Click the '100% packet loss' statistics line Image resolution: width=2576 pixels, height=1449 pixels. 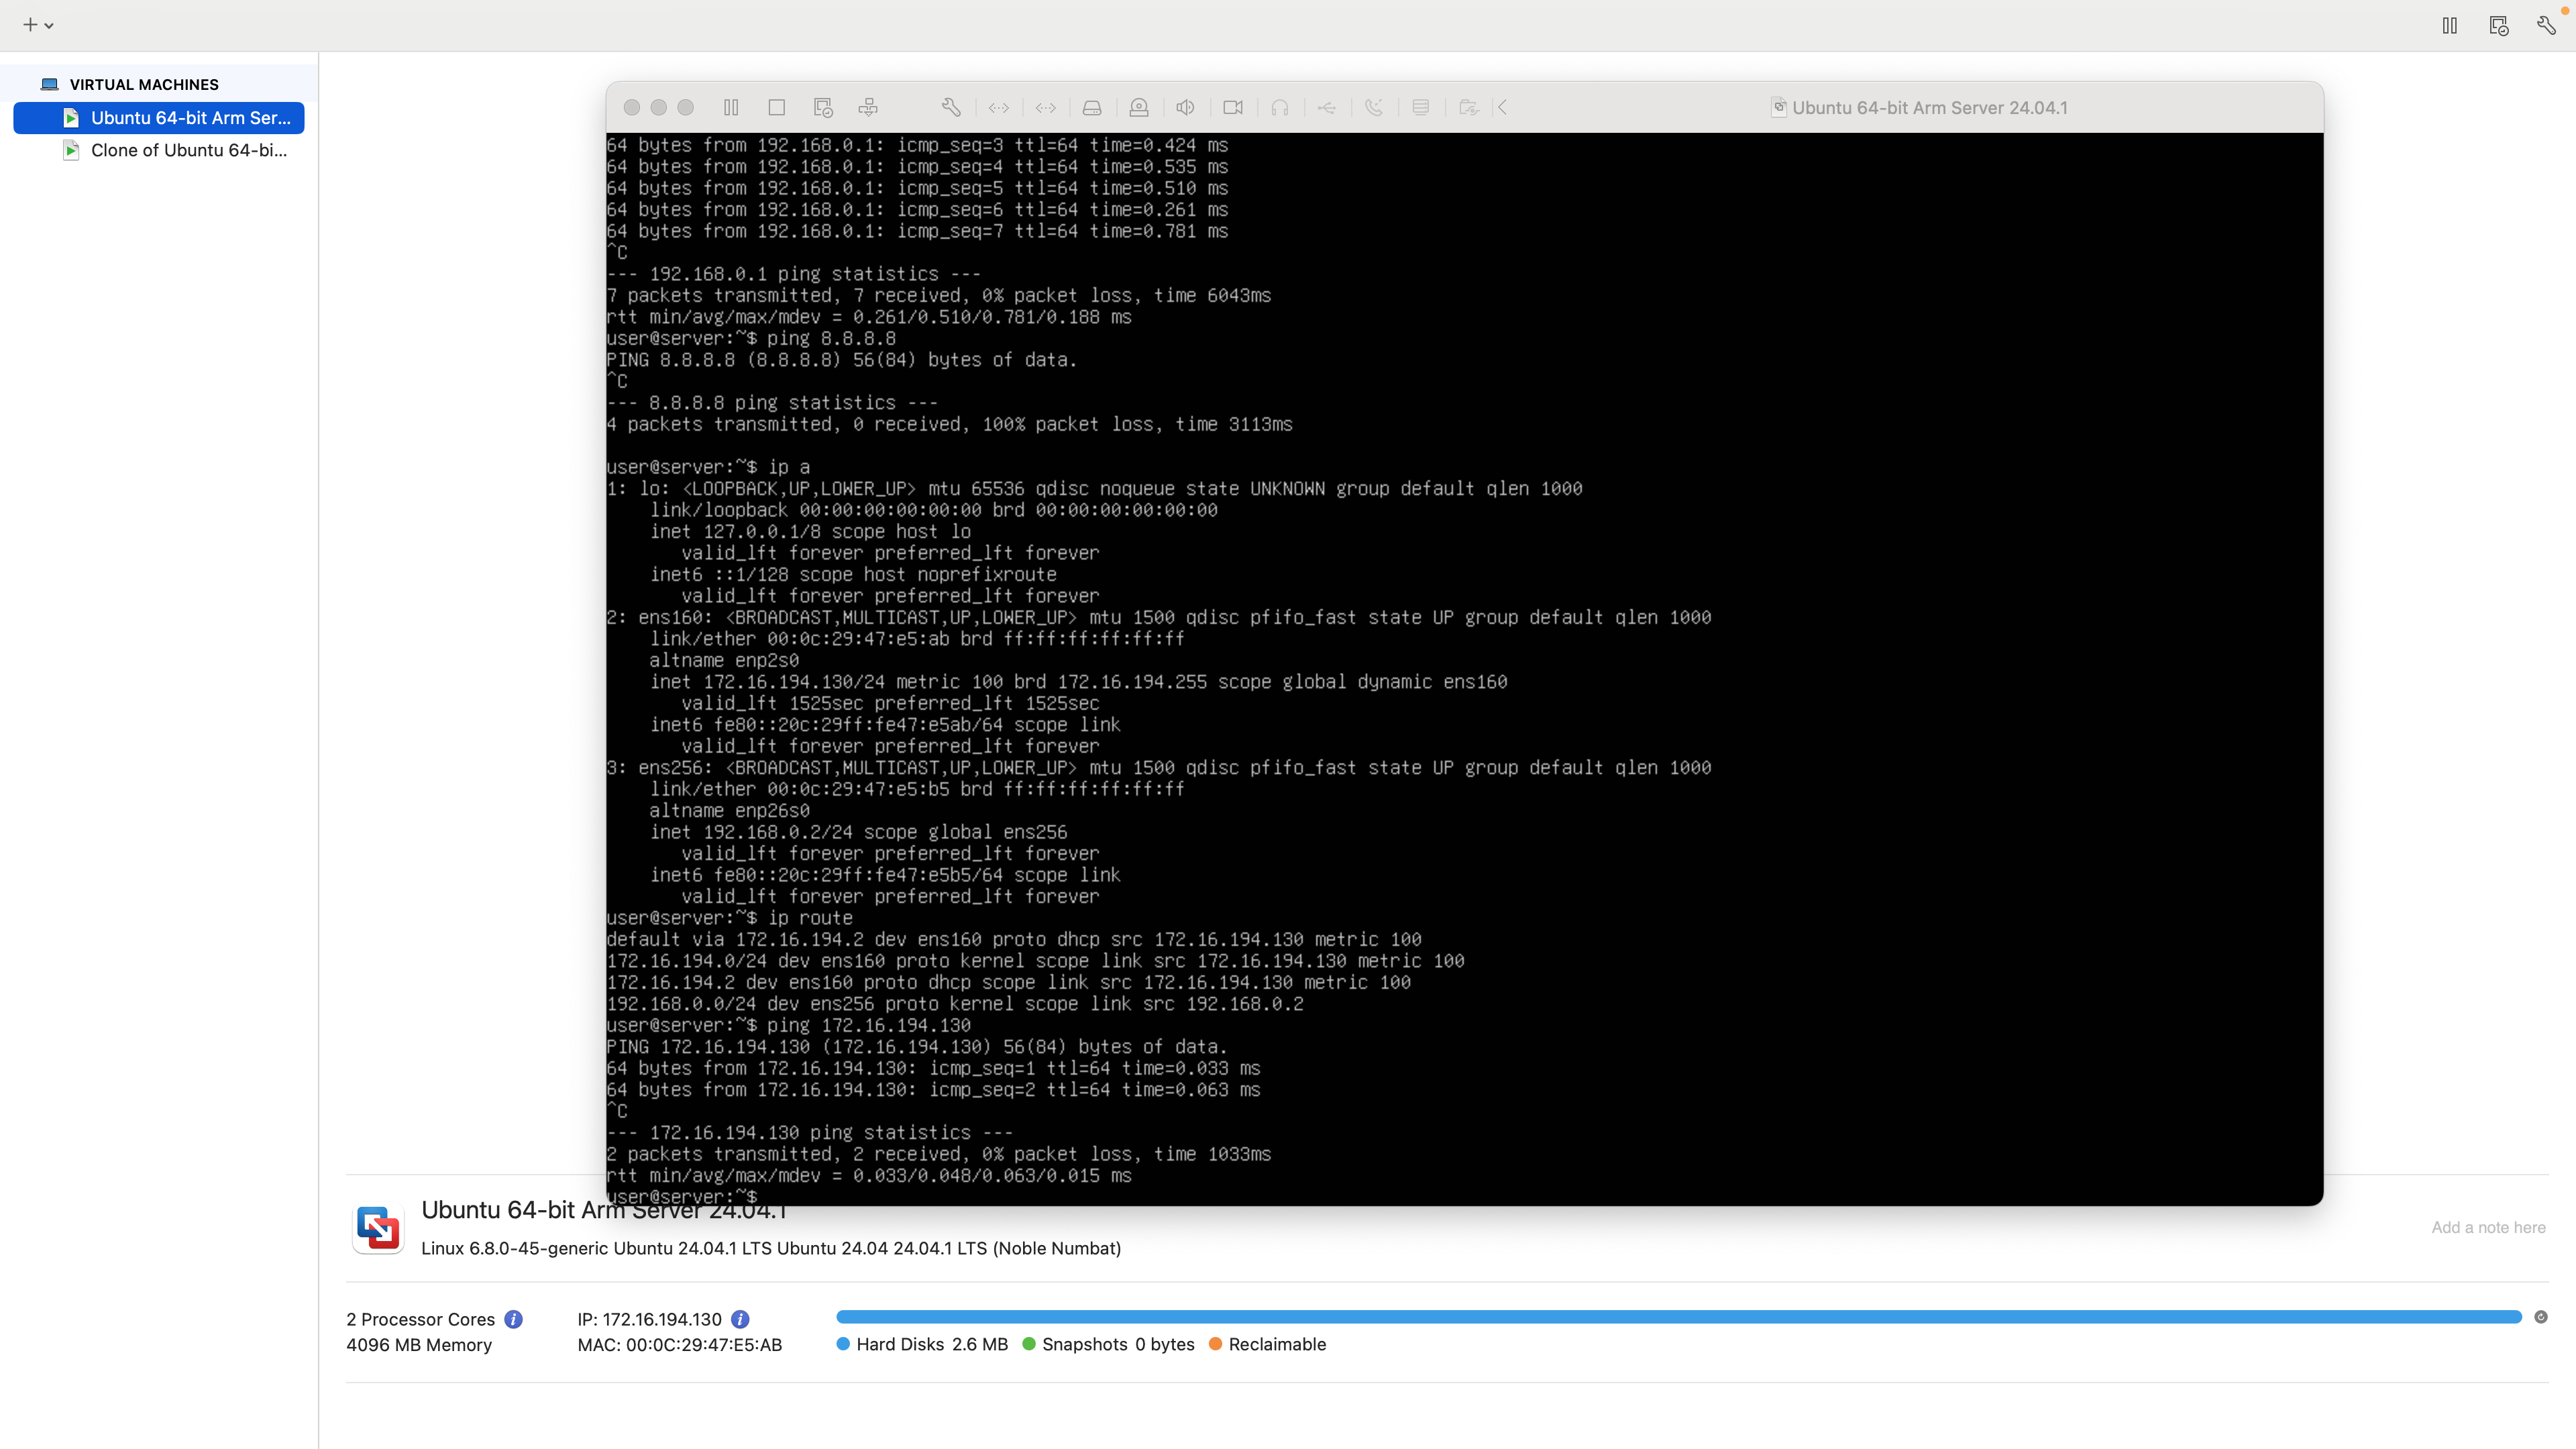(x=950, y=424)
